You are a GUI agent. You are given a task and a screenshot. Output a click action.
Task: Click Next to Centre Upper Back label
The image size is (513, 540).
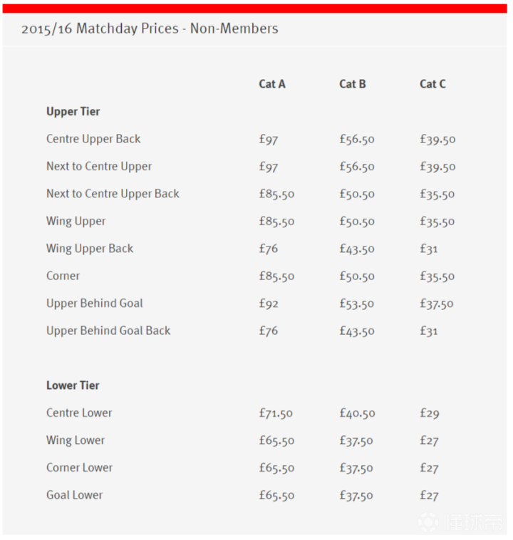[113, 194]
